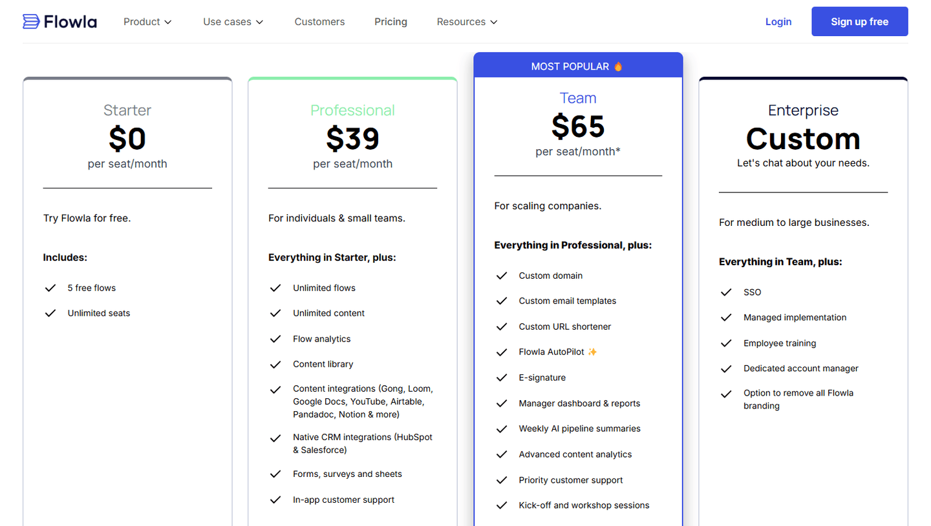Click the $0 price
The width and height of the screenshot is (931, 526).
[127, 138]
